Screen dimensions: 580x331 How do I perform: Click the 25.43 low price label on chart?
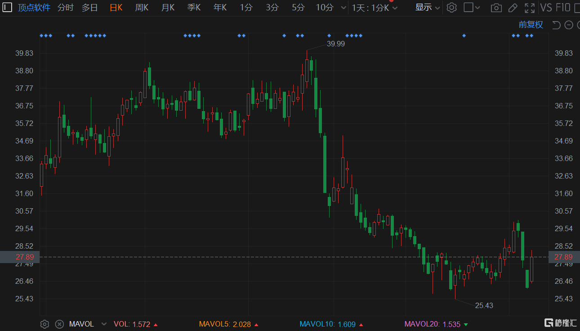click(484, 305)
